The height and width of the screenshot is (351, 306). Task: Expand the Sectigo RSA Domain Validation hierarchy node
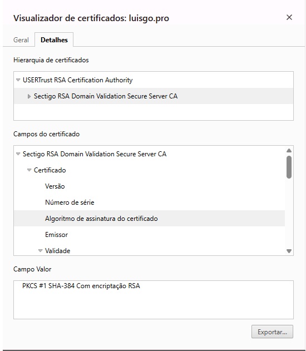[x=29, y=96]
